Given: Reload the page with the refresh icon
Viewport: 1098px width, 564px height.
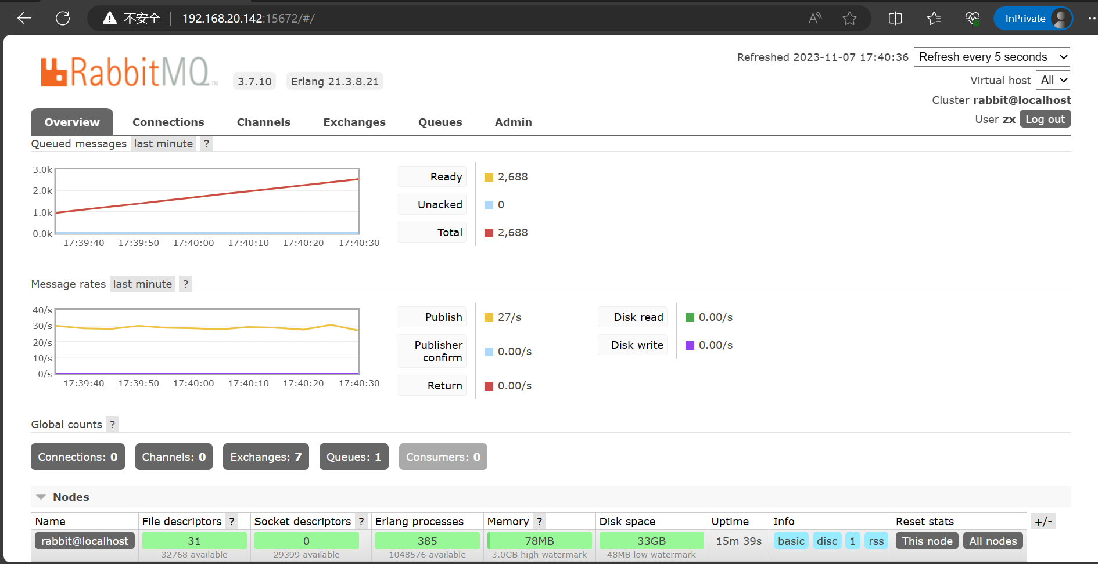Looking at the screenshot, I should pyautogui.click(x=63, y=18).
